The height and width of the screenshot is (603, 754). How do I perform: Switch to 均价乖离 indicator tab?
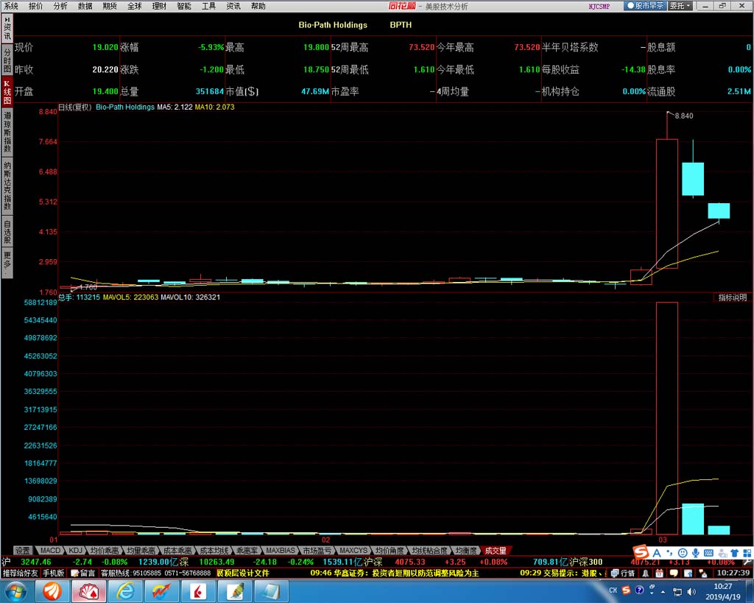tap(105, 551)
